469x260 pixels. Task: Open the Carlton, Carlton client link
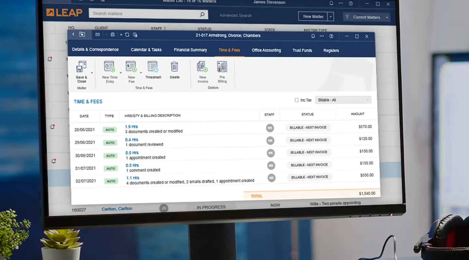coord(117,209)
